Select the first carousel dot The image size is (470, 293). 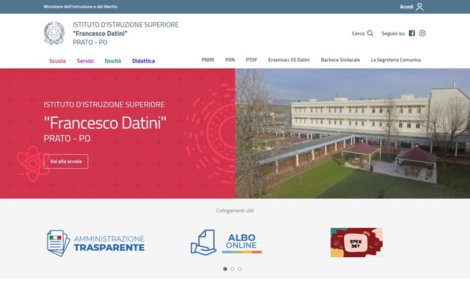click(x=225, y=269)
